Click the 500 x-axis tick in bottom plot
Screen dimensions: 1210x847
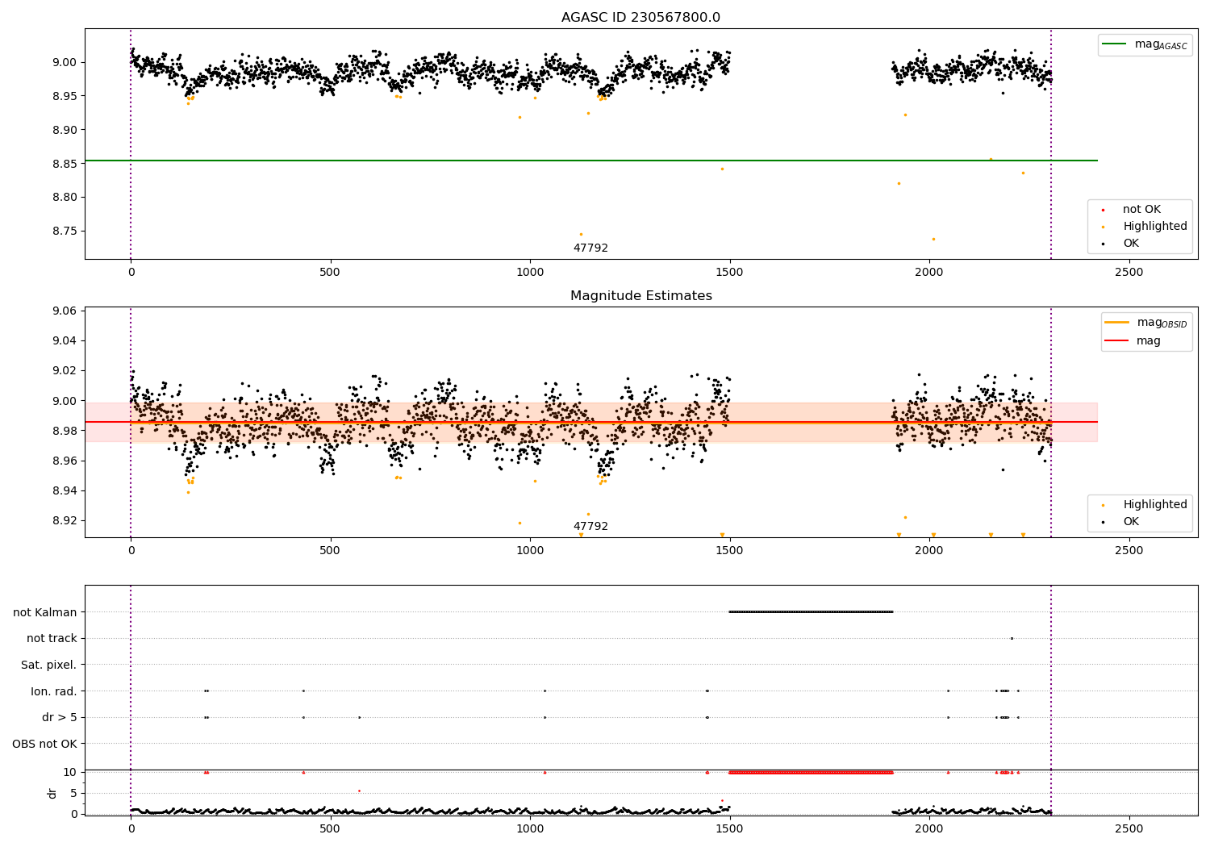point(330,828)
